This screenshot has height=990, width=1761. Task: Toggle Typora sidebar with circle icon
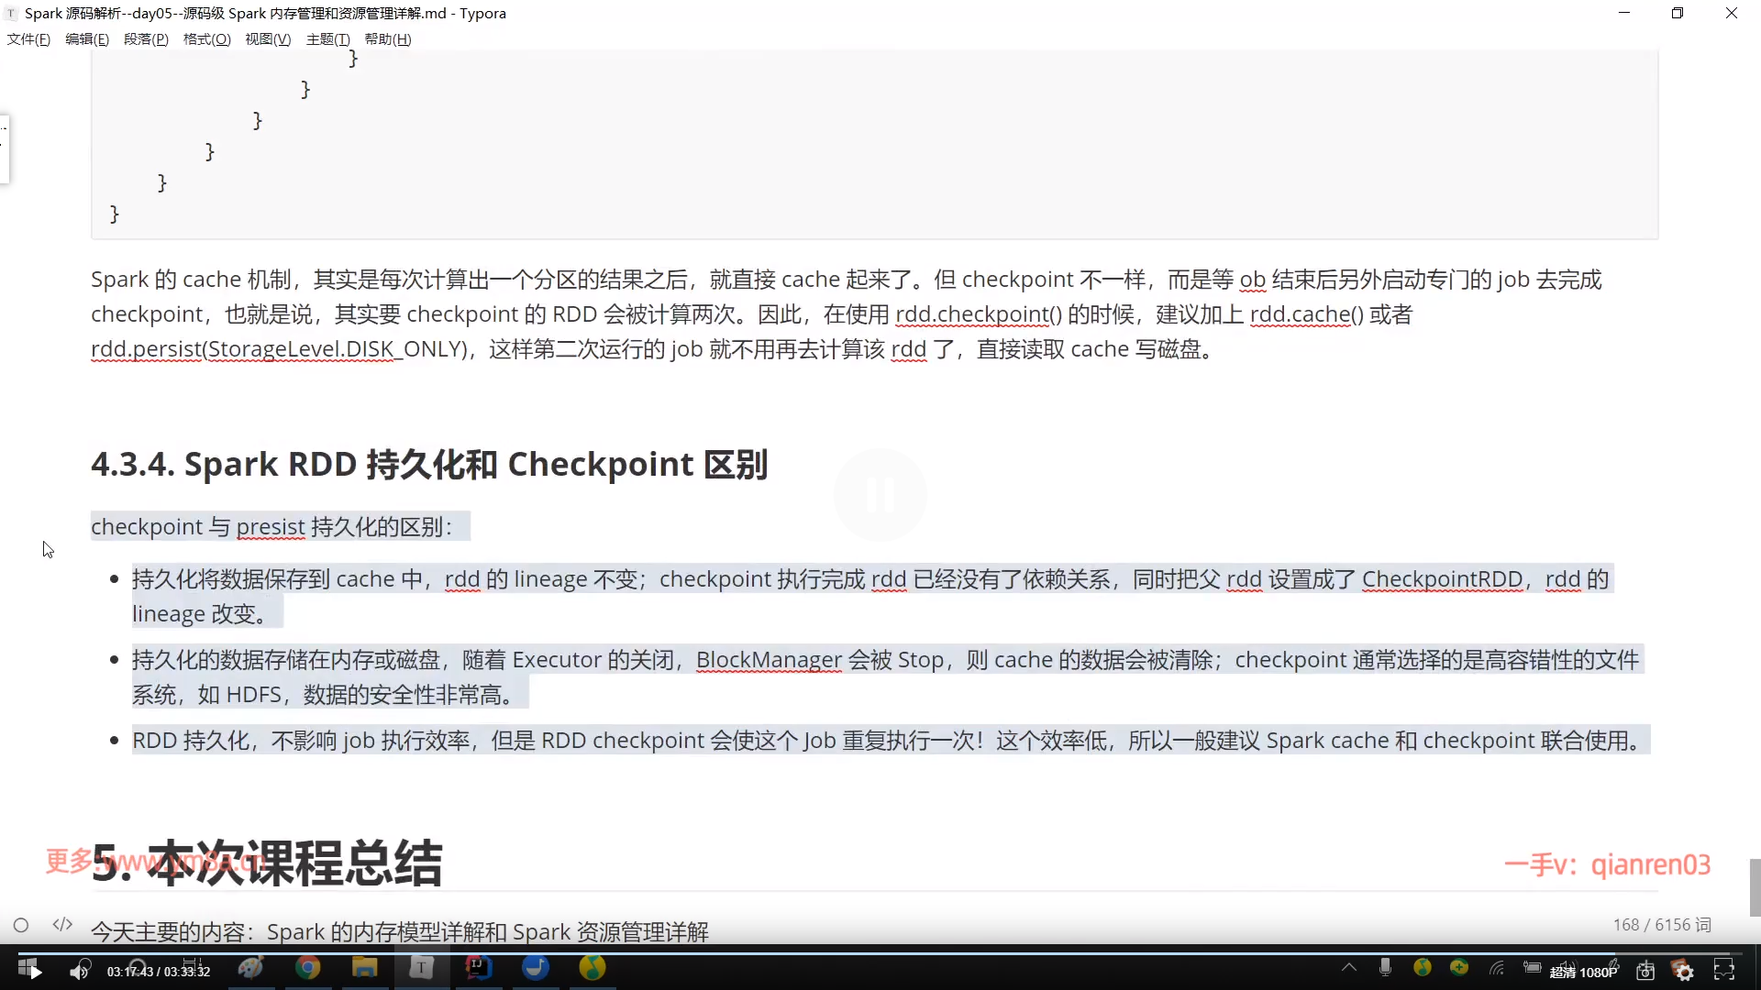point(21,925)
